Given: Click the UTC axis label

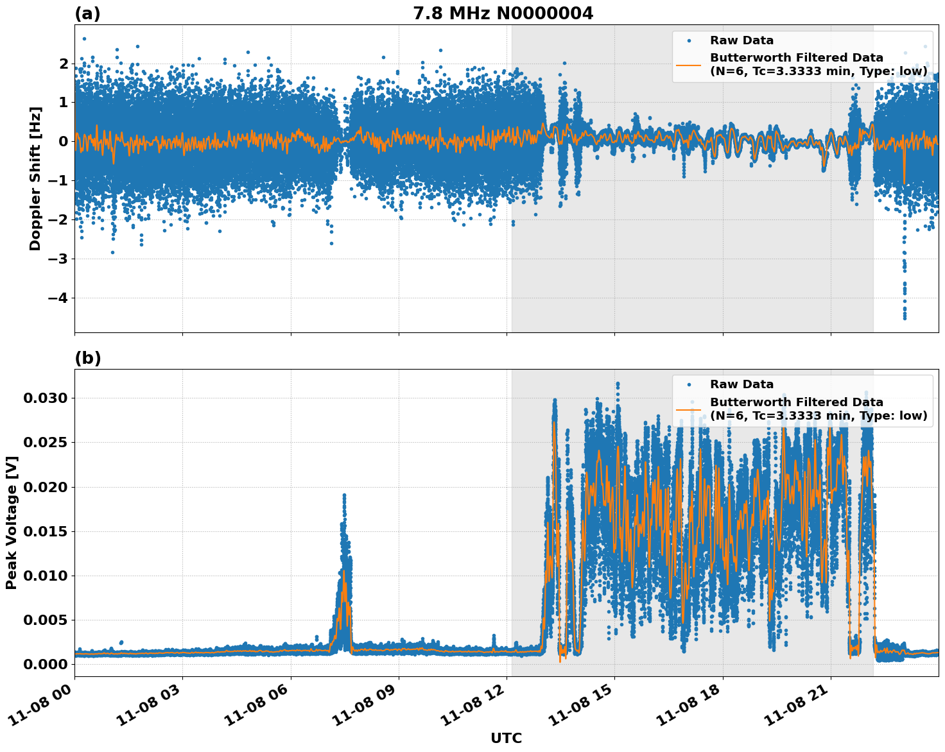Looking at the screenshot, I should coord(507,738).
